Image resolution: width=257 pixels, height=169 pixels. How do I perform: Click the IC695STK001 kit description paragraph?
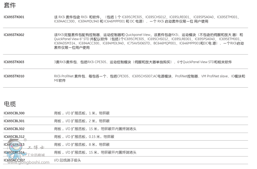146,19
